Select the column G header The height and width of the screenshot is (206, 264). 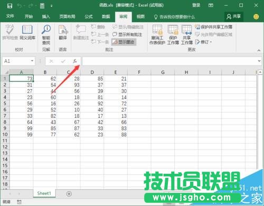point(163,72)
